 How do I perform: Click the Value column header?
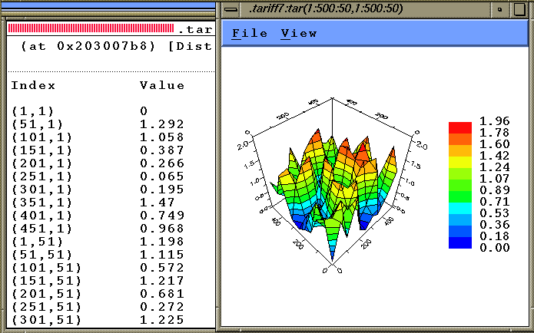(x=162, y=85)
